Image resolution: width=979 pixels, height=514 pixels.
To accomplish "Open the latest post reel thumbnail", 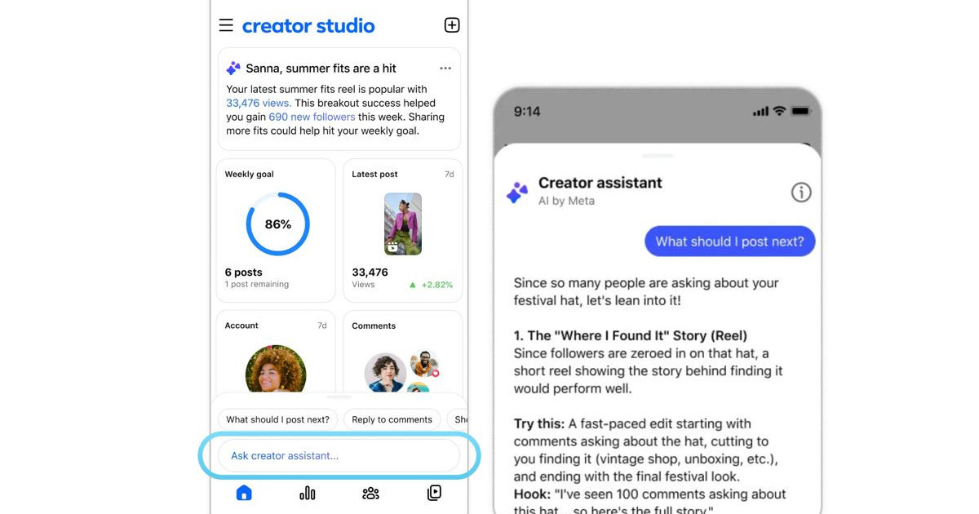I will [x=403, y=224].
